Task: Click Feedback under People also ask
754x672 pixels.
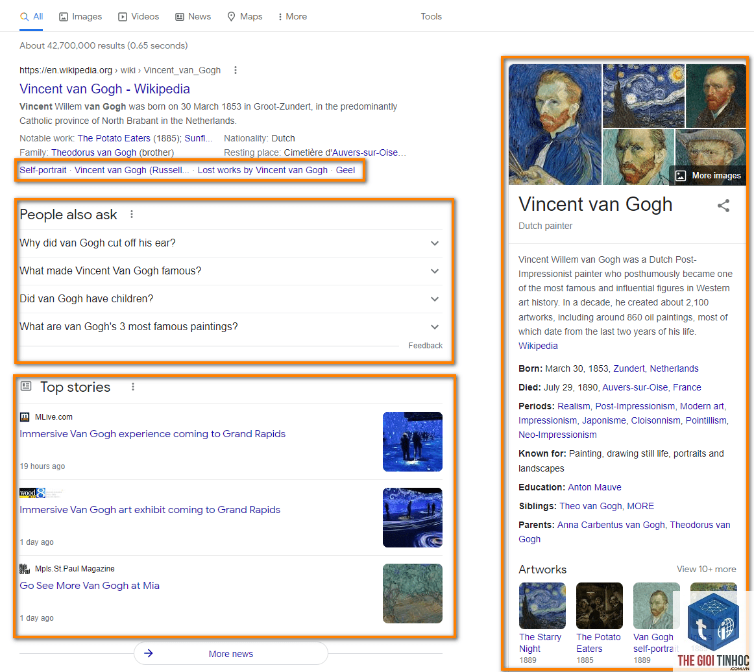Action: [x=425, y=346]
